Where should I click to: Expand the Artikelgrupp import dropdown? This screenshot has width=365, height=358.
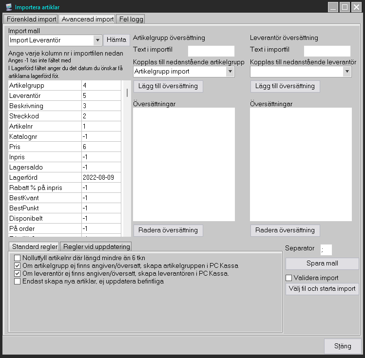click(x=230, y=72)
